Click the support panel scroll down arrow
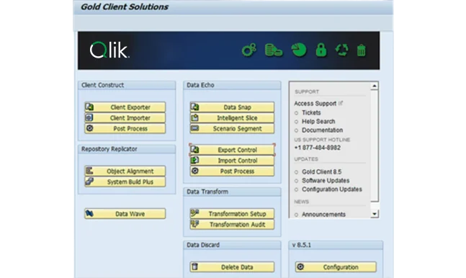The image size is (466, 278). [x=375, y=214]
